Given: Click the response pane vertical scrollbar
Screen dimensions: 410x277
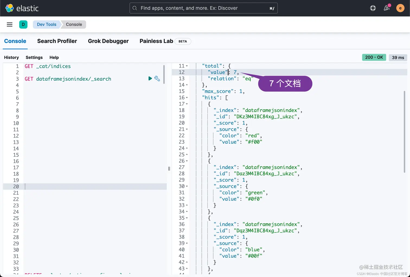Looking at the screenshot, I should coord(405,132).
